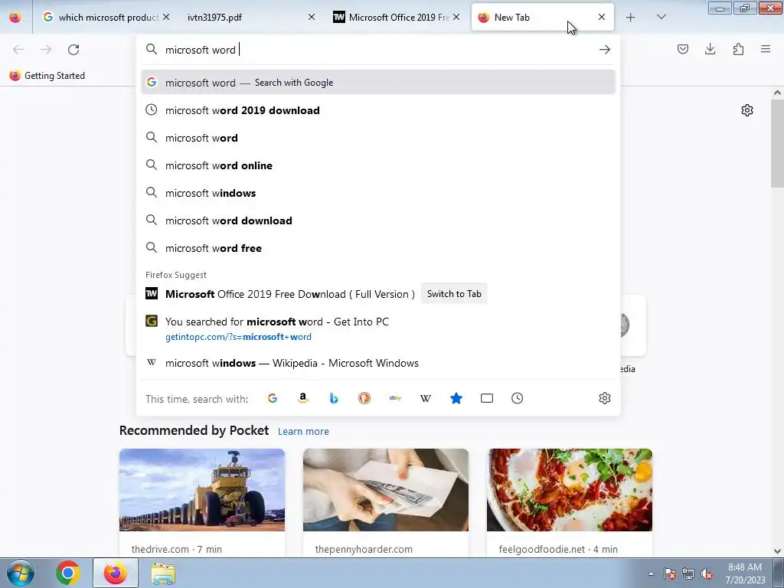This screenshot has width=784, height=588.
Task: Open the Downloads panel
Action: (710, 49)
